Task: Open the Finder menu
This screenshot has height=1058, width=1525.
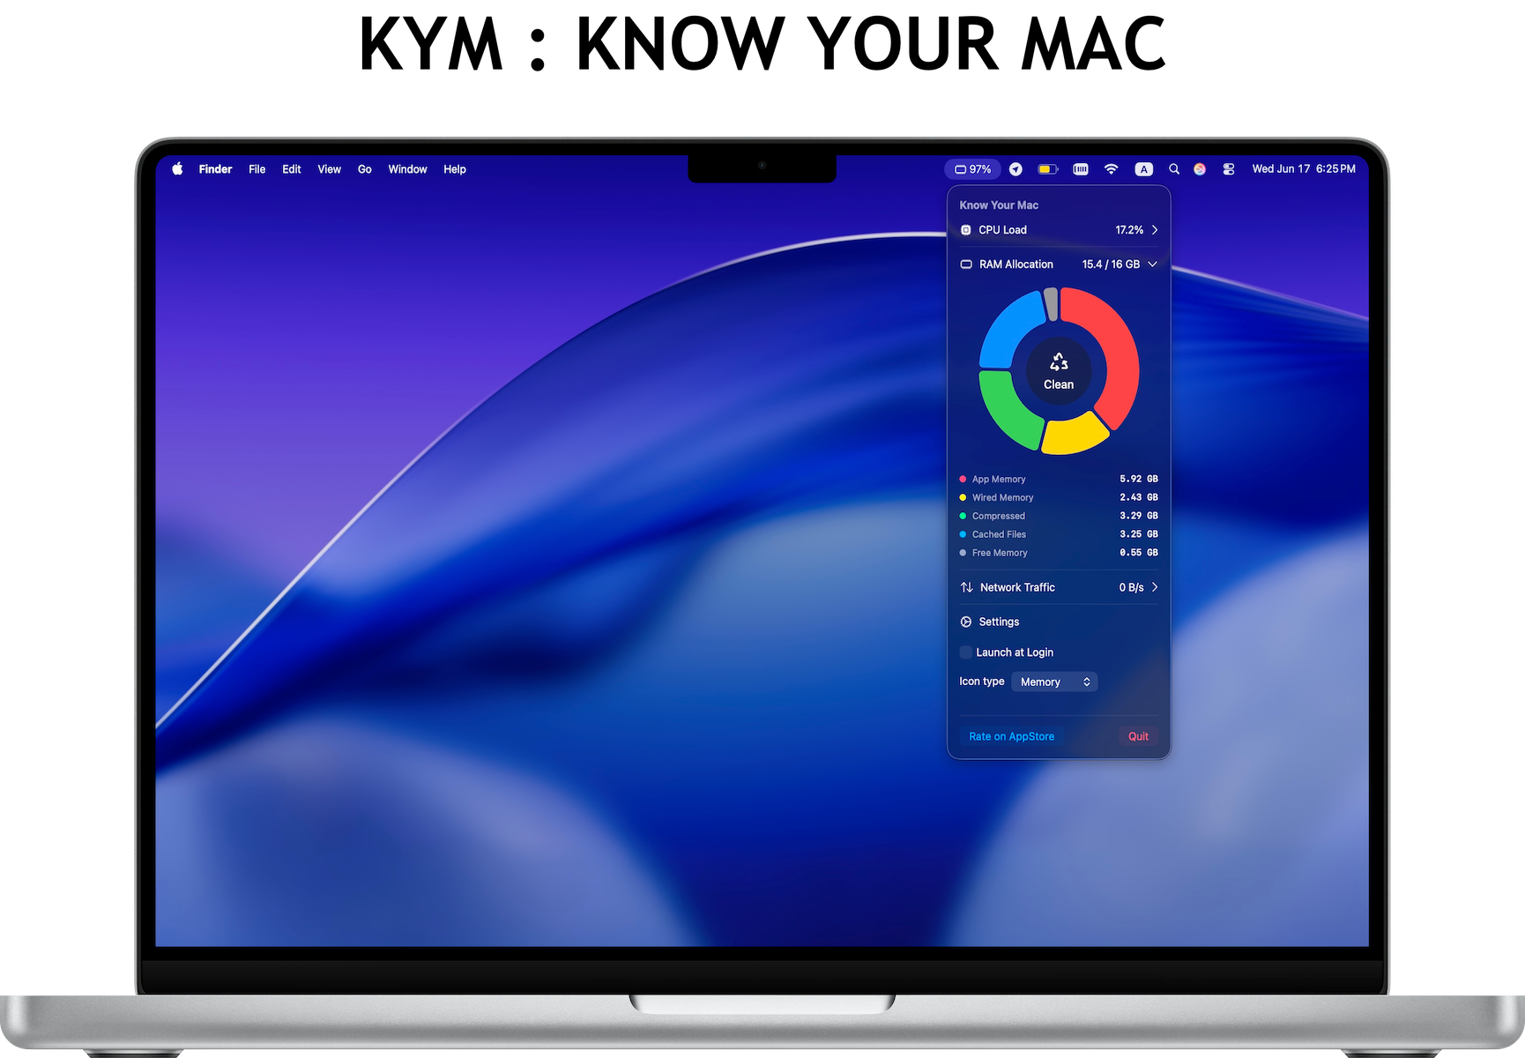Action: tap(215, 169)
